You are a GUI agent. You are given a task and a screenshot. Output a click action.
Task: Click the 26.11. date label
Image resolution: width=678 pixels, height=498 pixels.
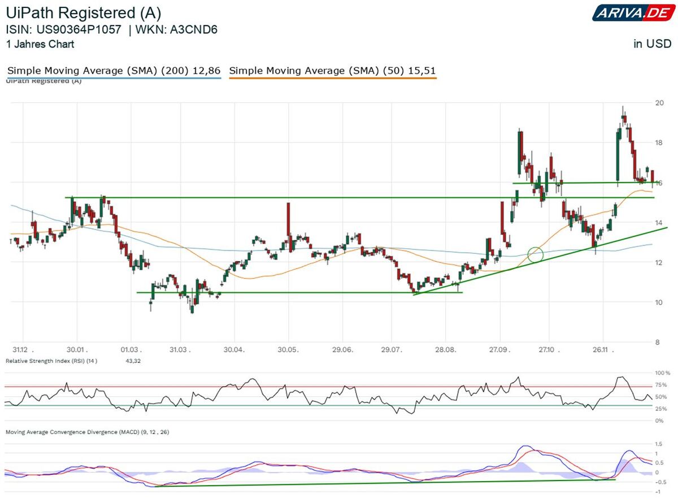point(603,350)
